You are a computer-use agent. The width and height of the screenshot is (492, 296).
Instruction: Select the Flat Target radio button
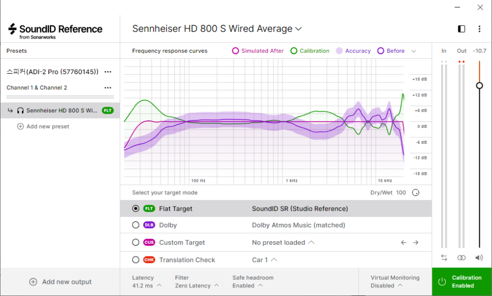(135, 209)
